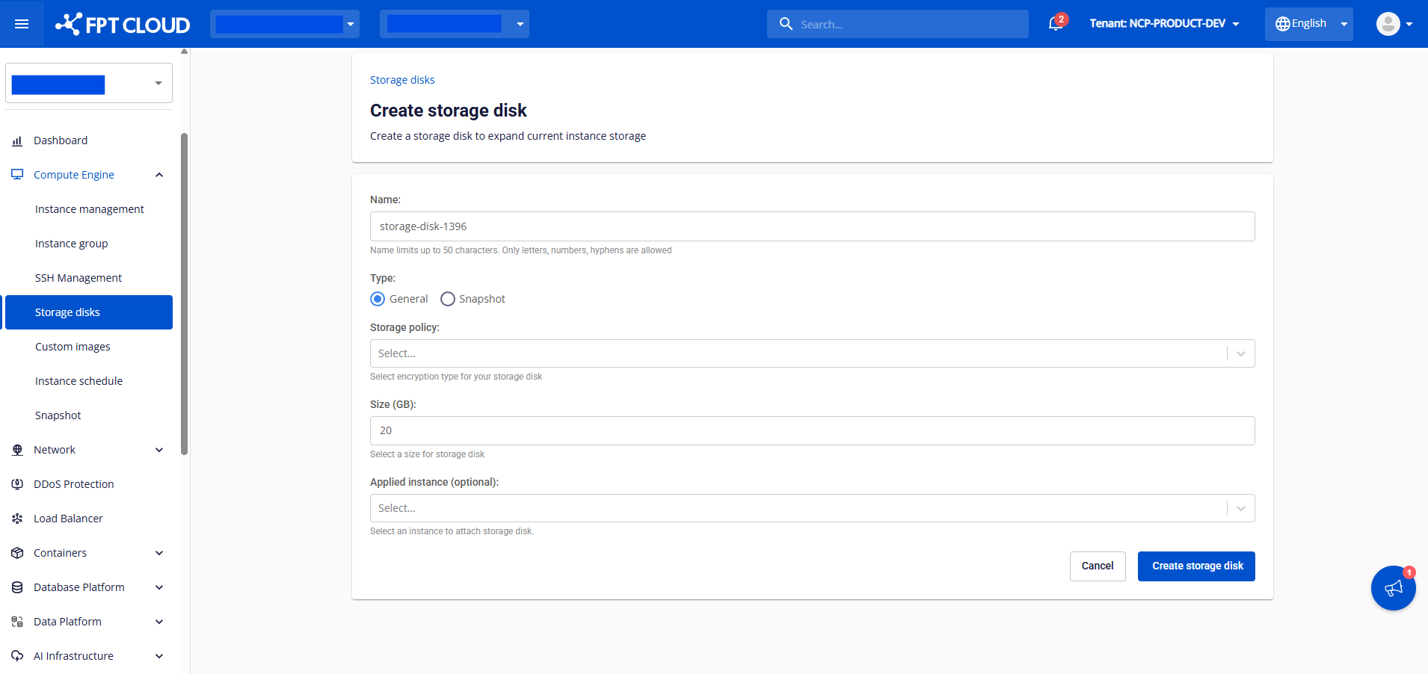Open Instance management in sidebar

(x=90, y=209)
